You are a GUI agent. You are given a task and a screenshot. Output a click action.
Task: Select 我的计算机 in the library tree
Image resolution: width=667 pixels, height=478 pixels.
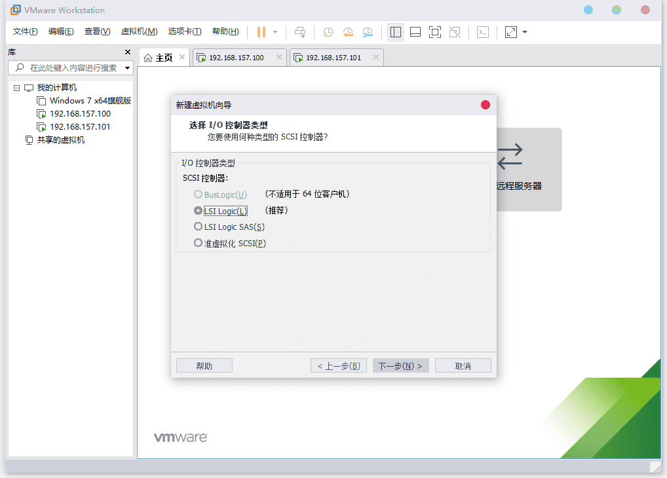[x=56, y=88]
